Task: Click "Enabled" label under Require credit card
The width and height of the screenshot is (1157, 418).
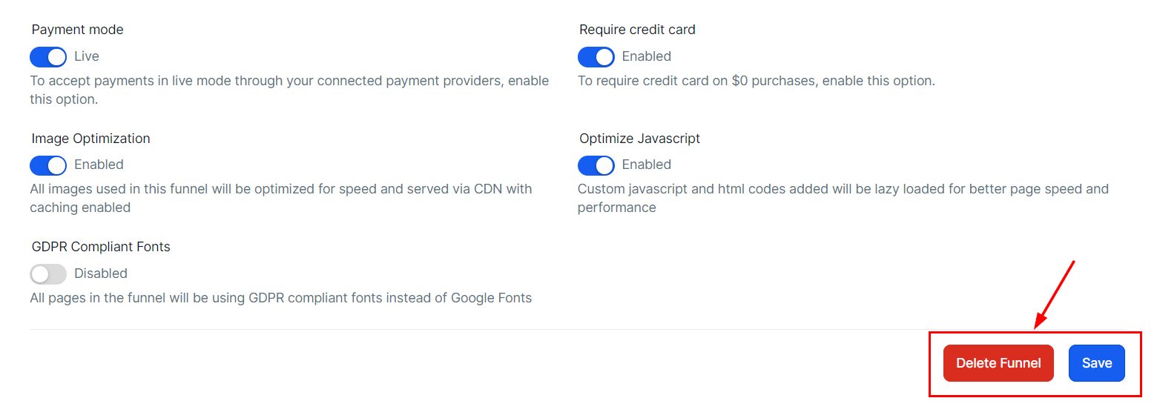Action: pos(646,56)
